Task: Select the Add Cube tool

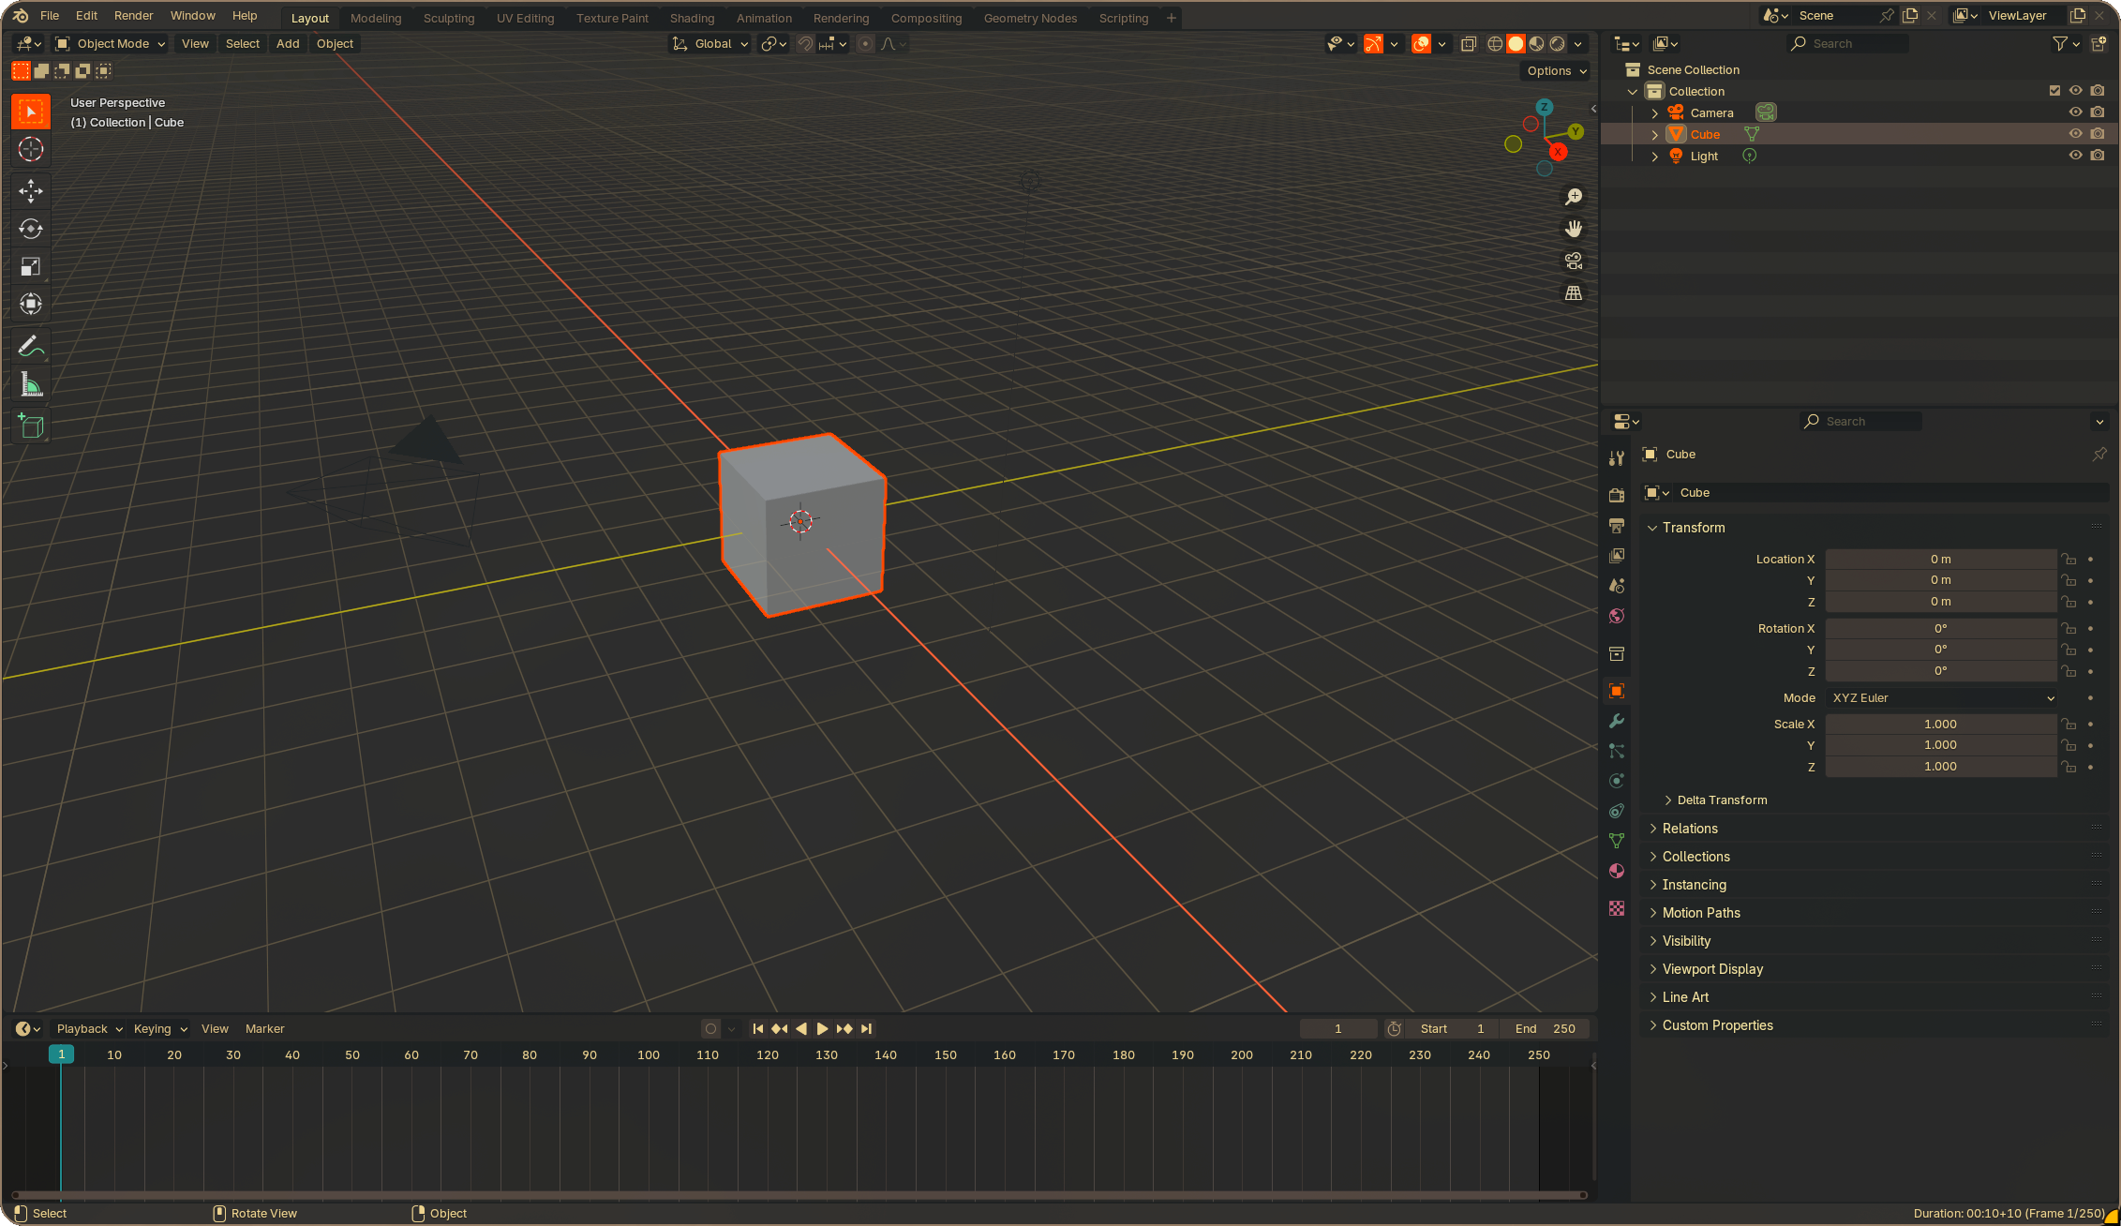Action: [31, 426]
